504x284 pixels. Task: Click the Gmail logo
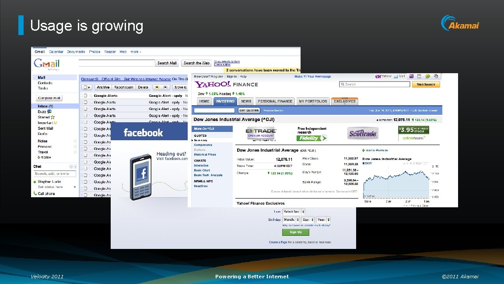pos(47,64)
